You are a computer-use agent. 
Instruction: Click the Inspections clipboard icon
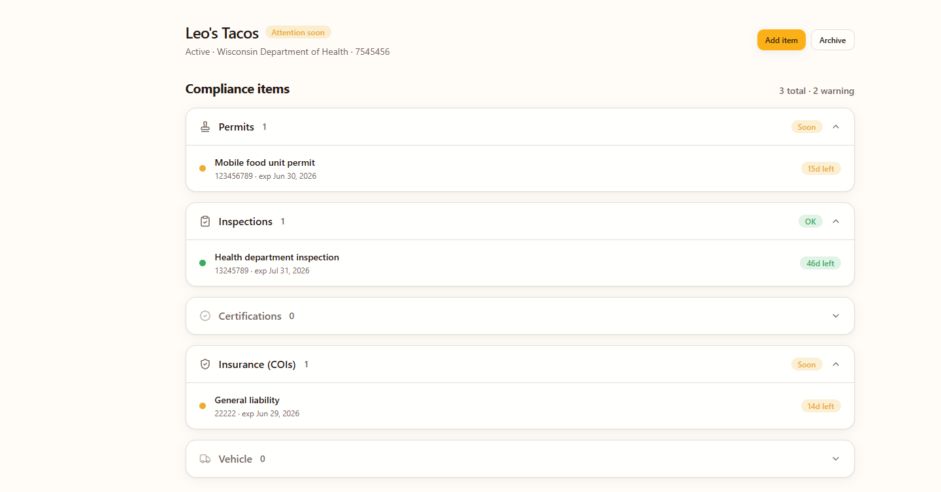click(x=205, y=222)
